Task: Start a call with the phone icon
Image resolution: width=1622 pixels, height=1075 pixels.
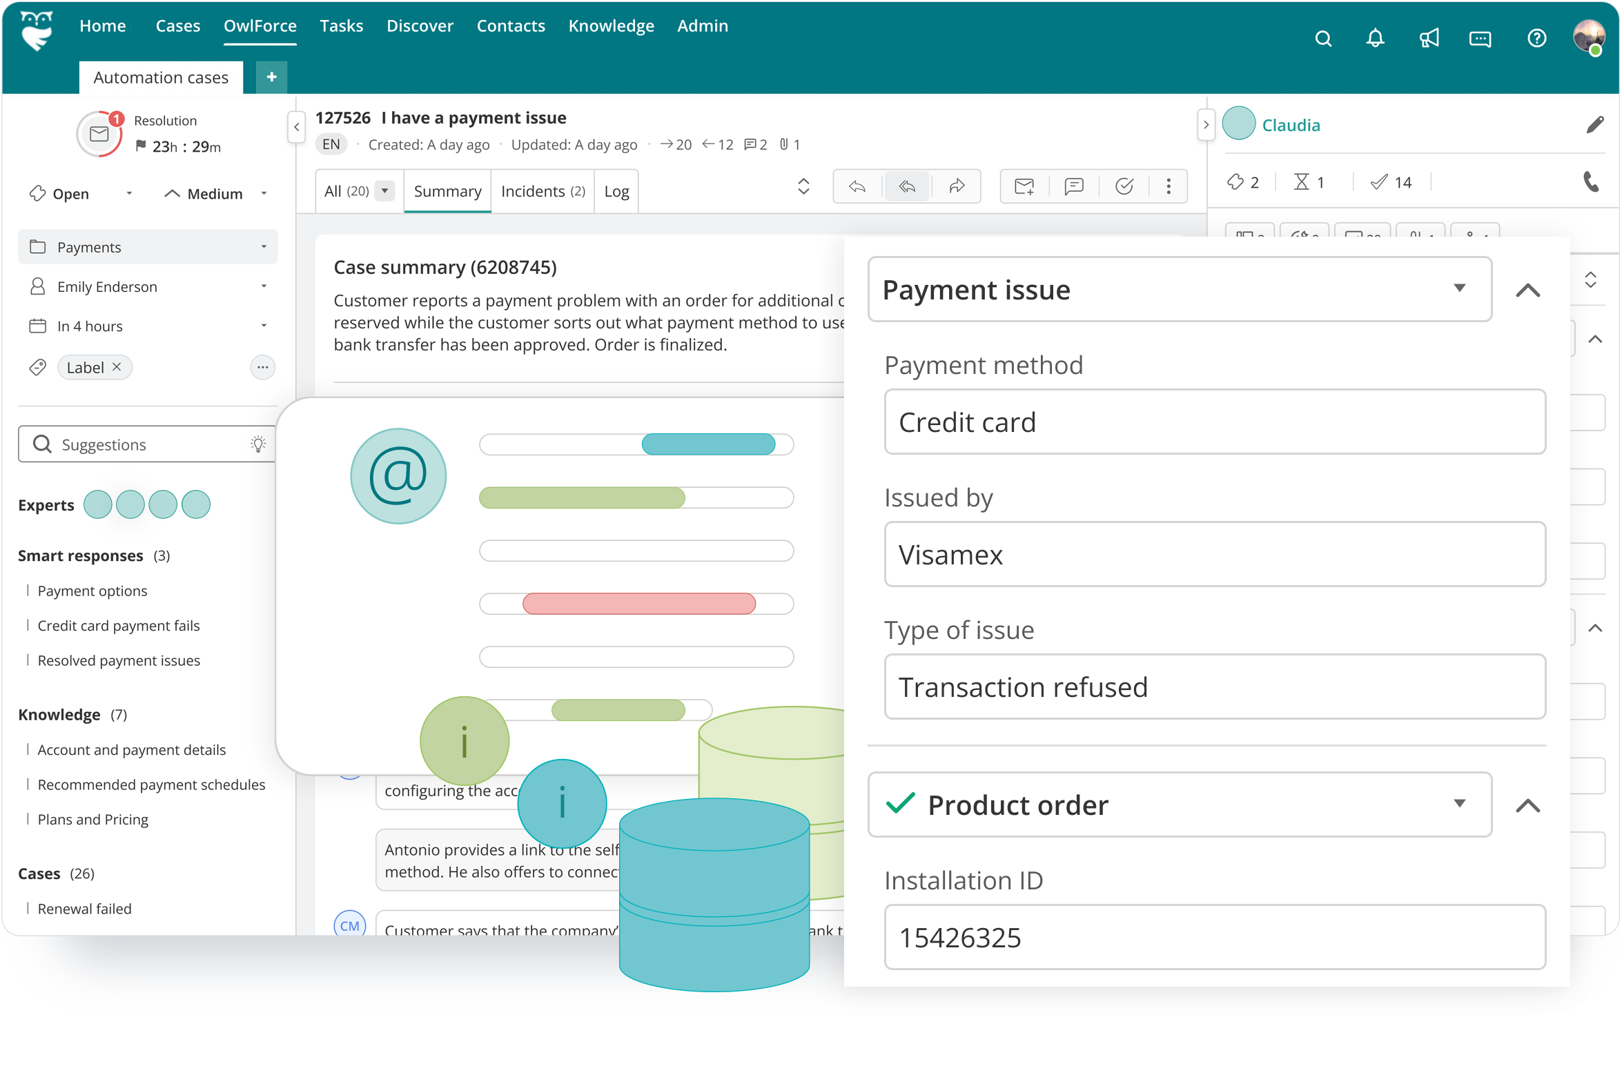Action: pyautogui.click(x=1592, y=182)
